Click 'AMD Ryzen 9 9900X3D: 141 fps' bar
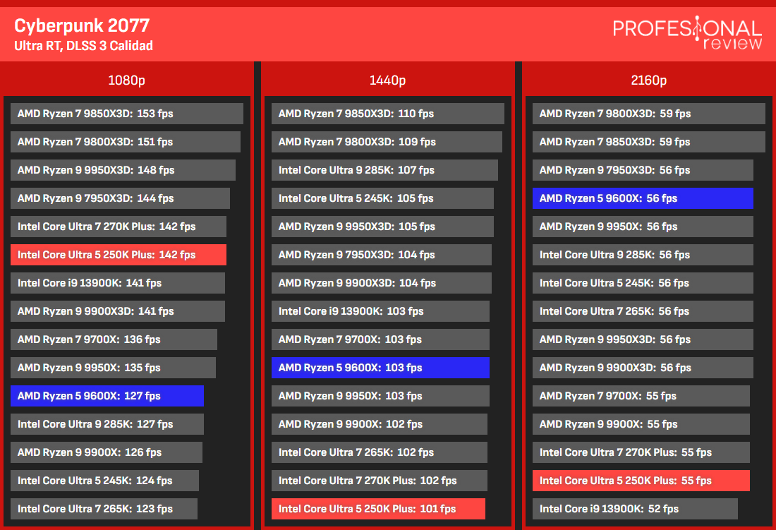Viewport: 776px width, 530px height. tap(118, 311)
